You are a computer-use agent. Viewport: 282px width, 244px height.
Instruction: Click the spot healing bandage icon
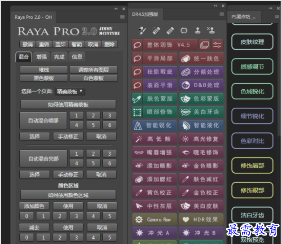point(156,30)
